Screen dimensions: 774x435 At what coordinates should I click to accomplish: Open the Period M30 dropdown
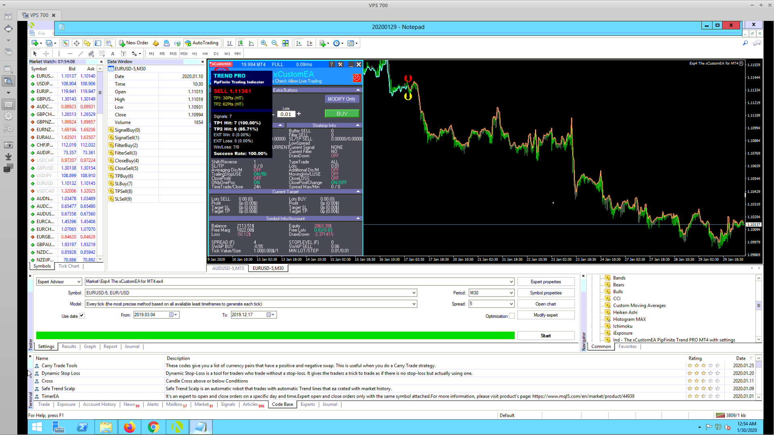tap(511, 293)
